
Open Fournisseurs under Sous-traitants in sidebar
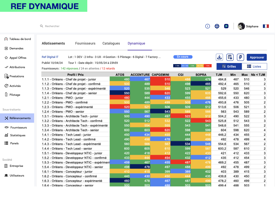(x=16, y=127)
